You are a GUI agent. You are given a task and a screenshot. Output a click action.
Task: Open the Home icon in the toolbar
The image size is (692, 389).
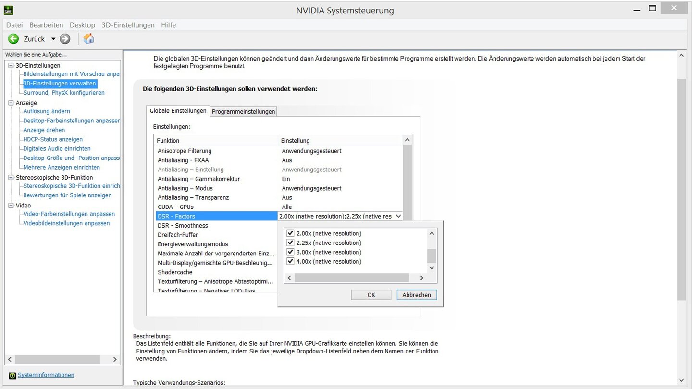(x=88, y=39)
